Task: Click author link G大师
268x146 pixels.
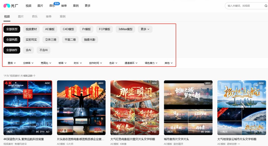Action: click(70, 144)
